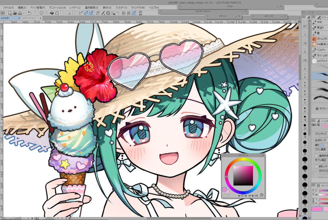Screen dimensions: 328x220
Task: Adjust the C (cyan) slider
Action: coord(324,191)
